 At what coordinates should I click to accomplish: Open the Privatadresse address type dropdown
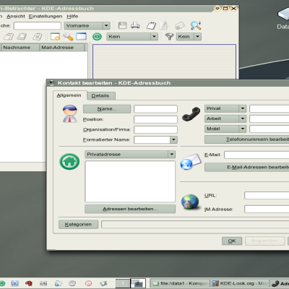[x=130, y=155]
